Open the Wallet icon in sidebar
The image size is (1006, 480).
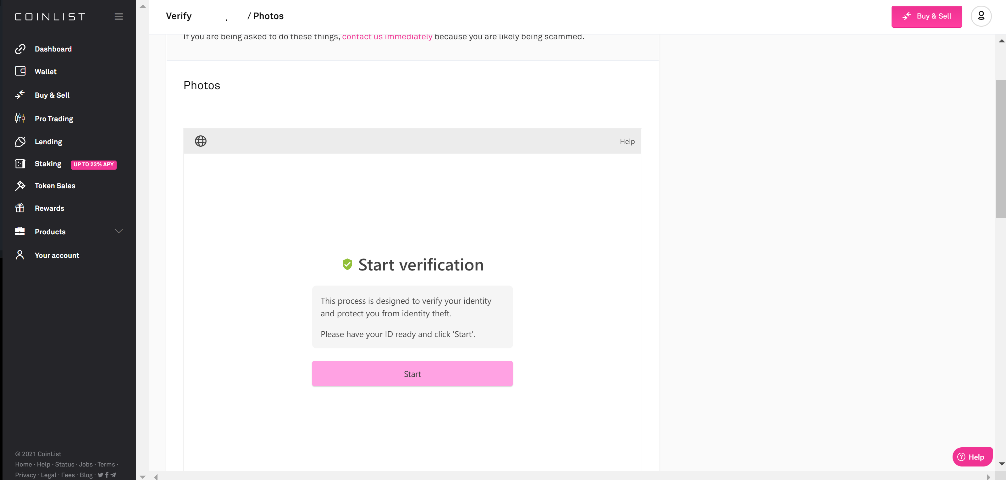(x=20, y=71)
